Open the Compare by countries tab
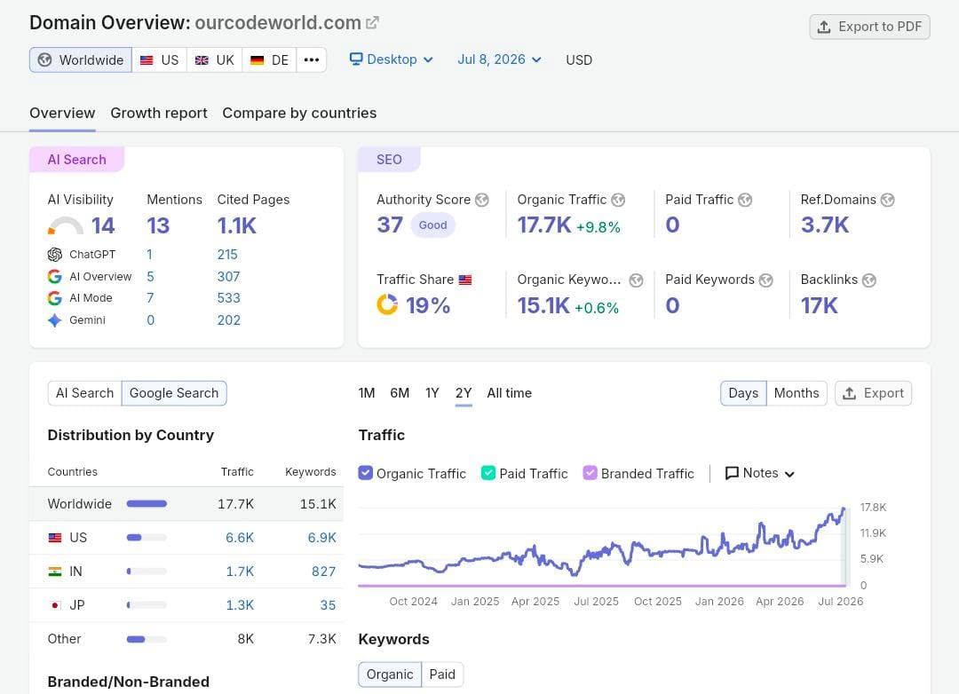Image resolution: width=959 pixels, height=694 pixels. (x=300, y=113)
